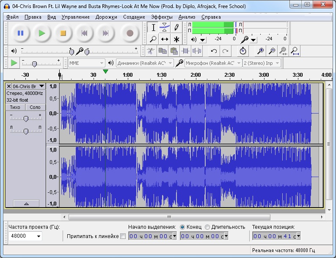Expand the track name dropdown menu

click(x=41, y=86)
